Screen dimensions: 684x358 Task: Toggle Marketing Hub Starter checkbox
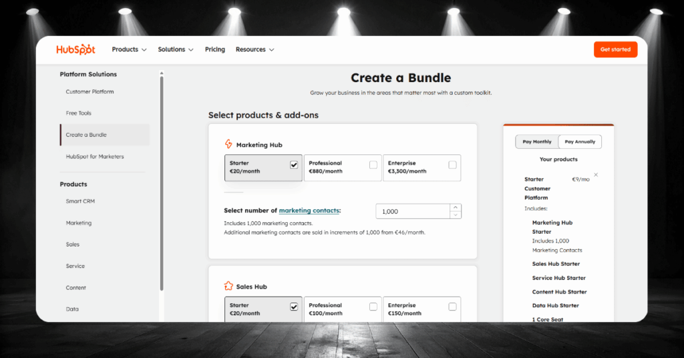(294, 165)
